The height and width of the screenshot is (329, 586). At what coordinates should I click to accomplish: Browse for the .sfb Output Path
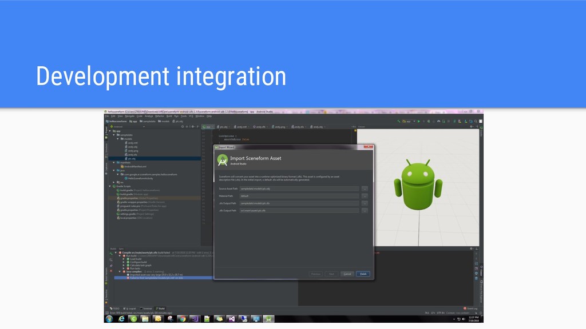[365, 210]
